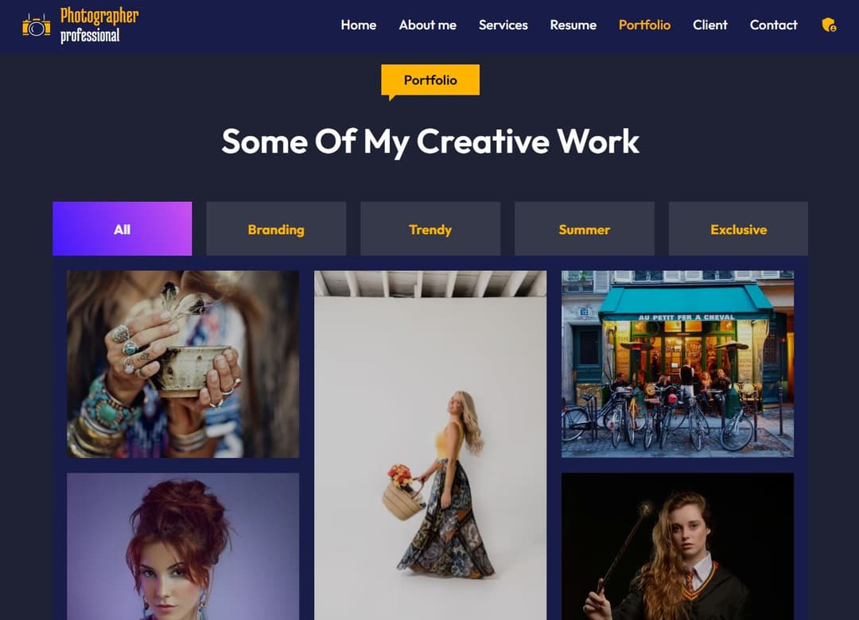This screenshot has width=859, height=620.
Task: Open the About me page
Action: click(427, 25)
